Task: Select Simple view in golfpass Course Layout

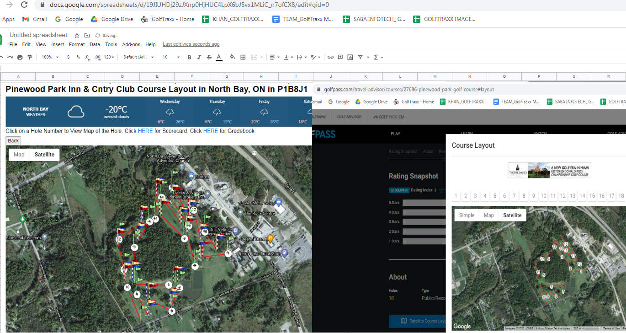Action: pos(467,215)
